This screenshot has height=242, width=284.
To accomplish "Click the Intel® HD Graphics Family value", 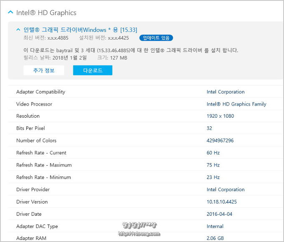I will pos(236,104).
